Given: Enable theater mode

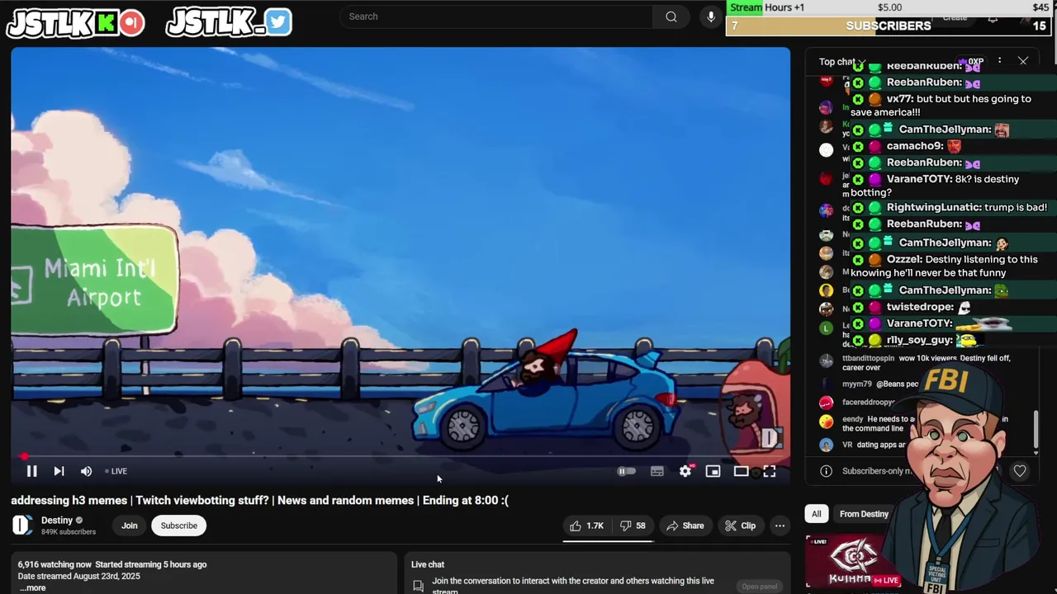Looking at the screenshot, I should point(742,471).
